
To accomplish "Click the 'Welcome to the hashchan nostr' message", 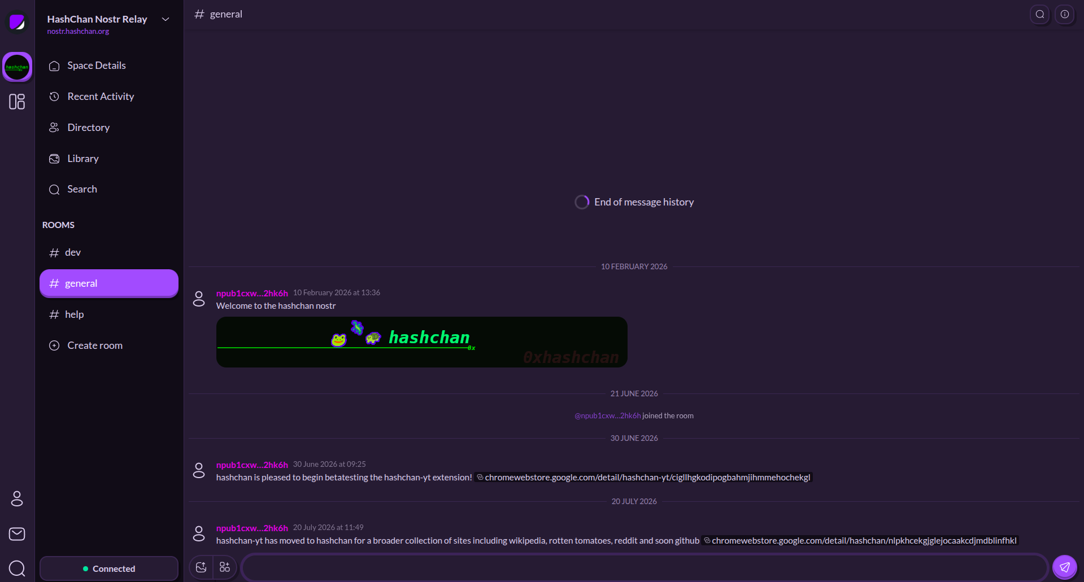I will (x=276, y=306).
